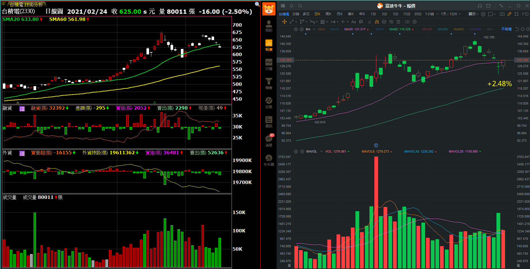Viewport: 530px width, 269px height.
Task: Open 消息 messages with 97 badge
Action: (x=269, y=141)
